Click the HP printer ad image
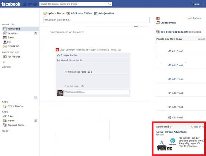The width and height of the screenshot is (206, 156). (x=167, y=145)
